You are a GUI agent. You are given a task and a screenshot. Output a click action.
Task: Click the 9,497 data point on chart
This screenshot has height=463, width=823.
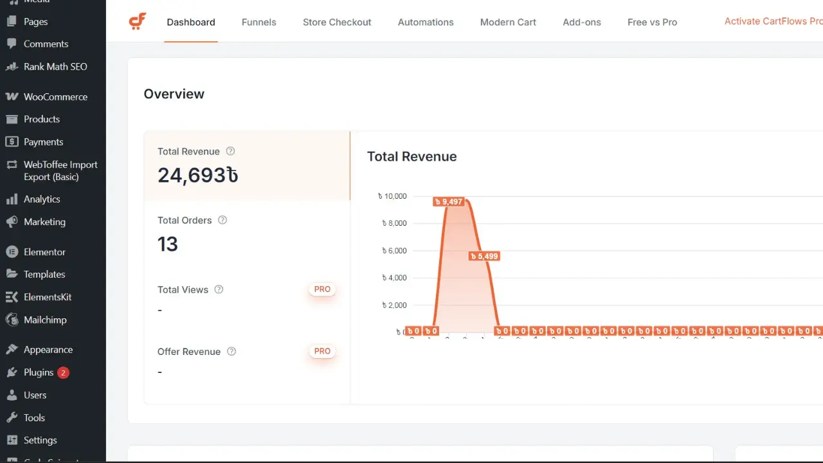coord(448,201)
